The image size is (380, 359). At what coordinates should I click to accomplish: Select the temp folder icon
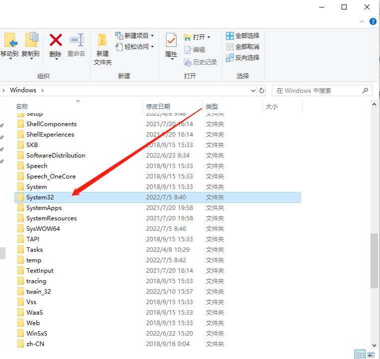coord(20,260)
